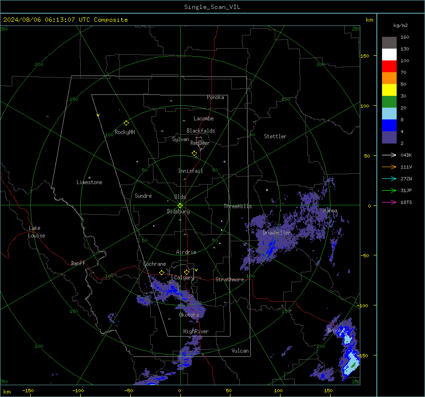Image resolution: width=425 pixels, height=397 pixels.
Task: Click the cyan 27ZW arrow icon
Action: [x=389, y=178]
